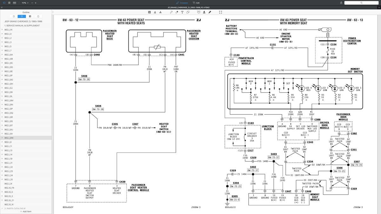This screenshot has height=214, width=381.
Task: Zoom in with the plus button
Action: point(36,3)
